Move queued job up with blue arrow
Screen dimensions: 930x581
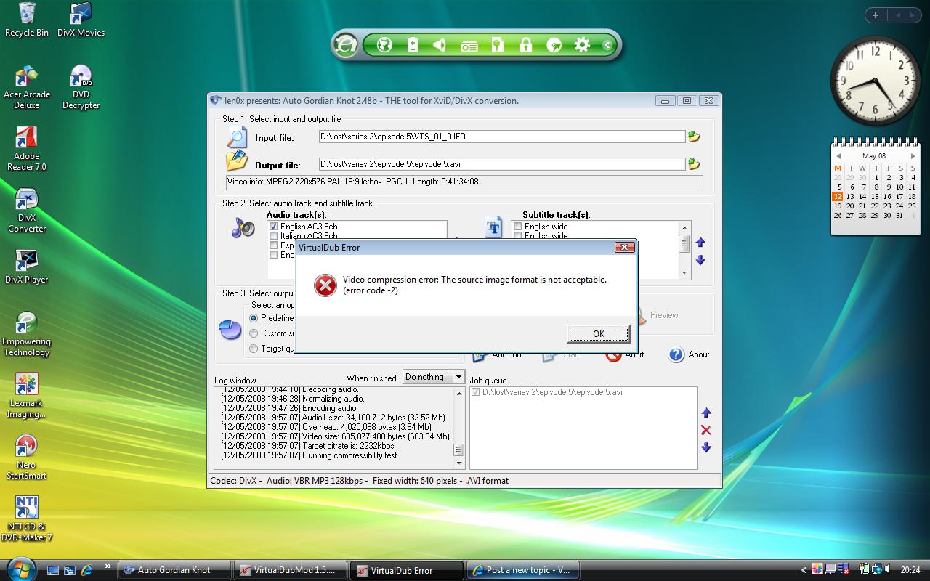click(x=705, y=413)
